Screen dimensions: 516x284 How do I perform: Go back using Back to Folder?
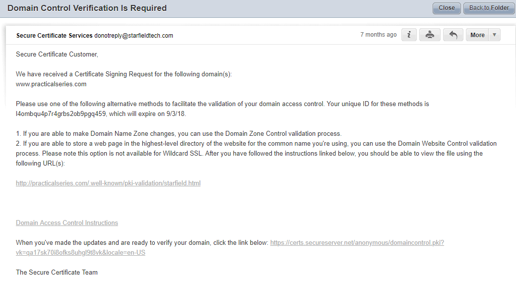489,8
